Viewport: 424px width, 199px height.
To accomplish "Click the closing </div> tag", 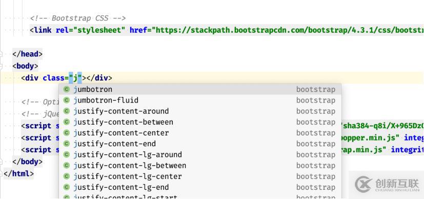I will click(99, 78).
